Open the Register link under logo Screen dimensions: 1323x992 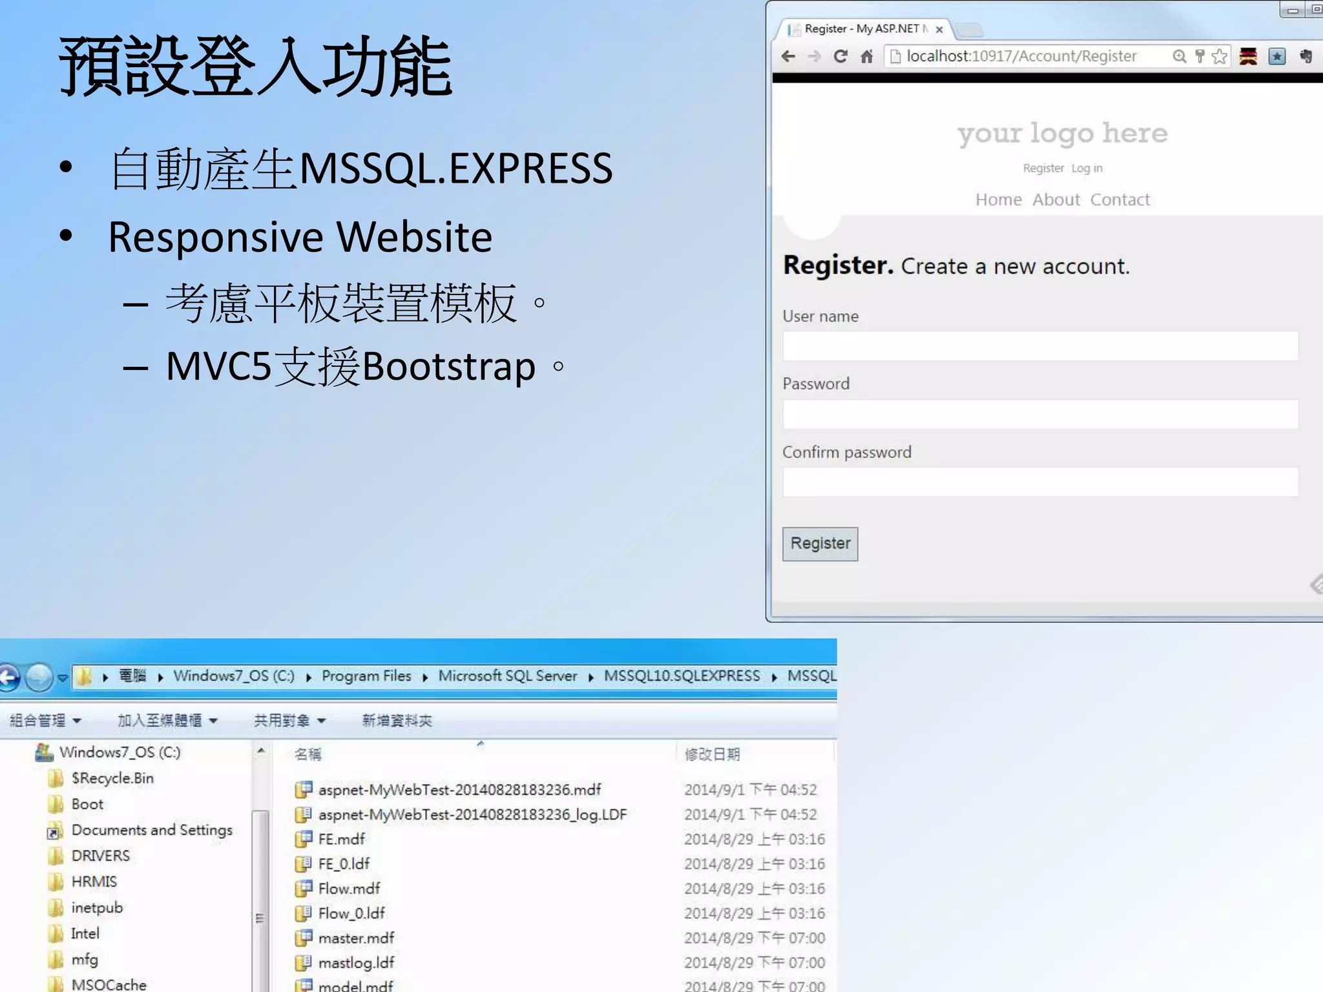point(1043,169)
